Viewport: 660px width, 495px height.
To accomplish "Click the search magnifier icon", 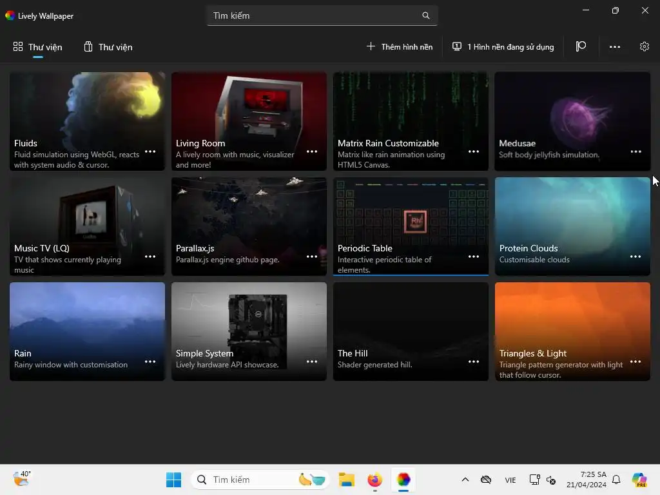I will click(426, 15).
